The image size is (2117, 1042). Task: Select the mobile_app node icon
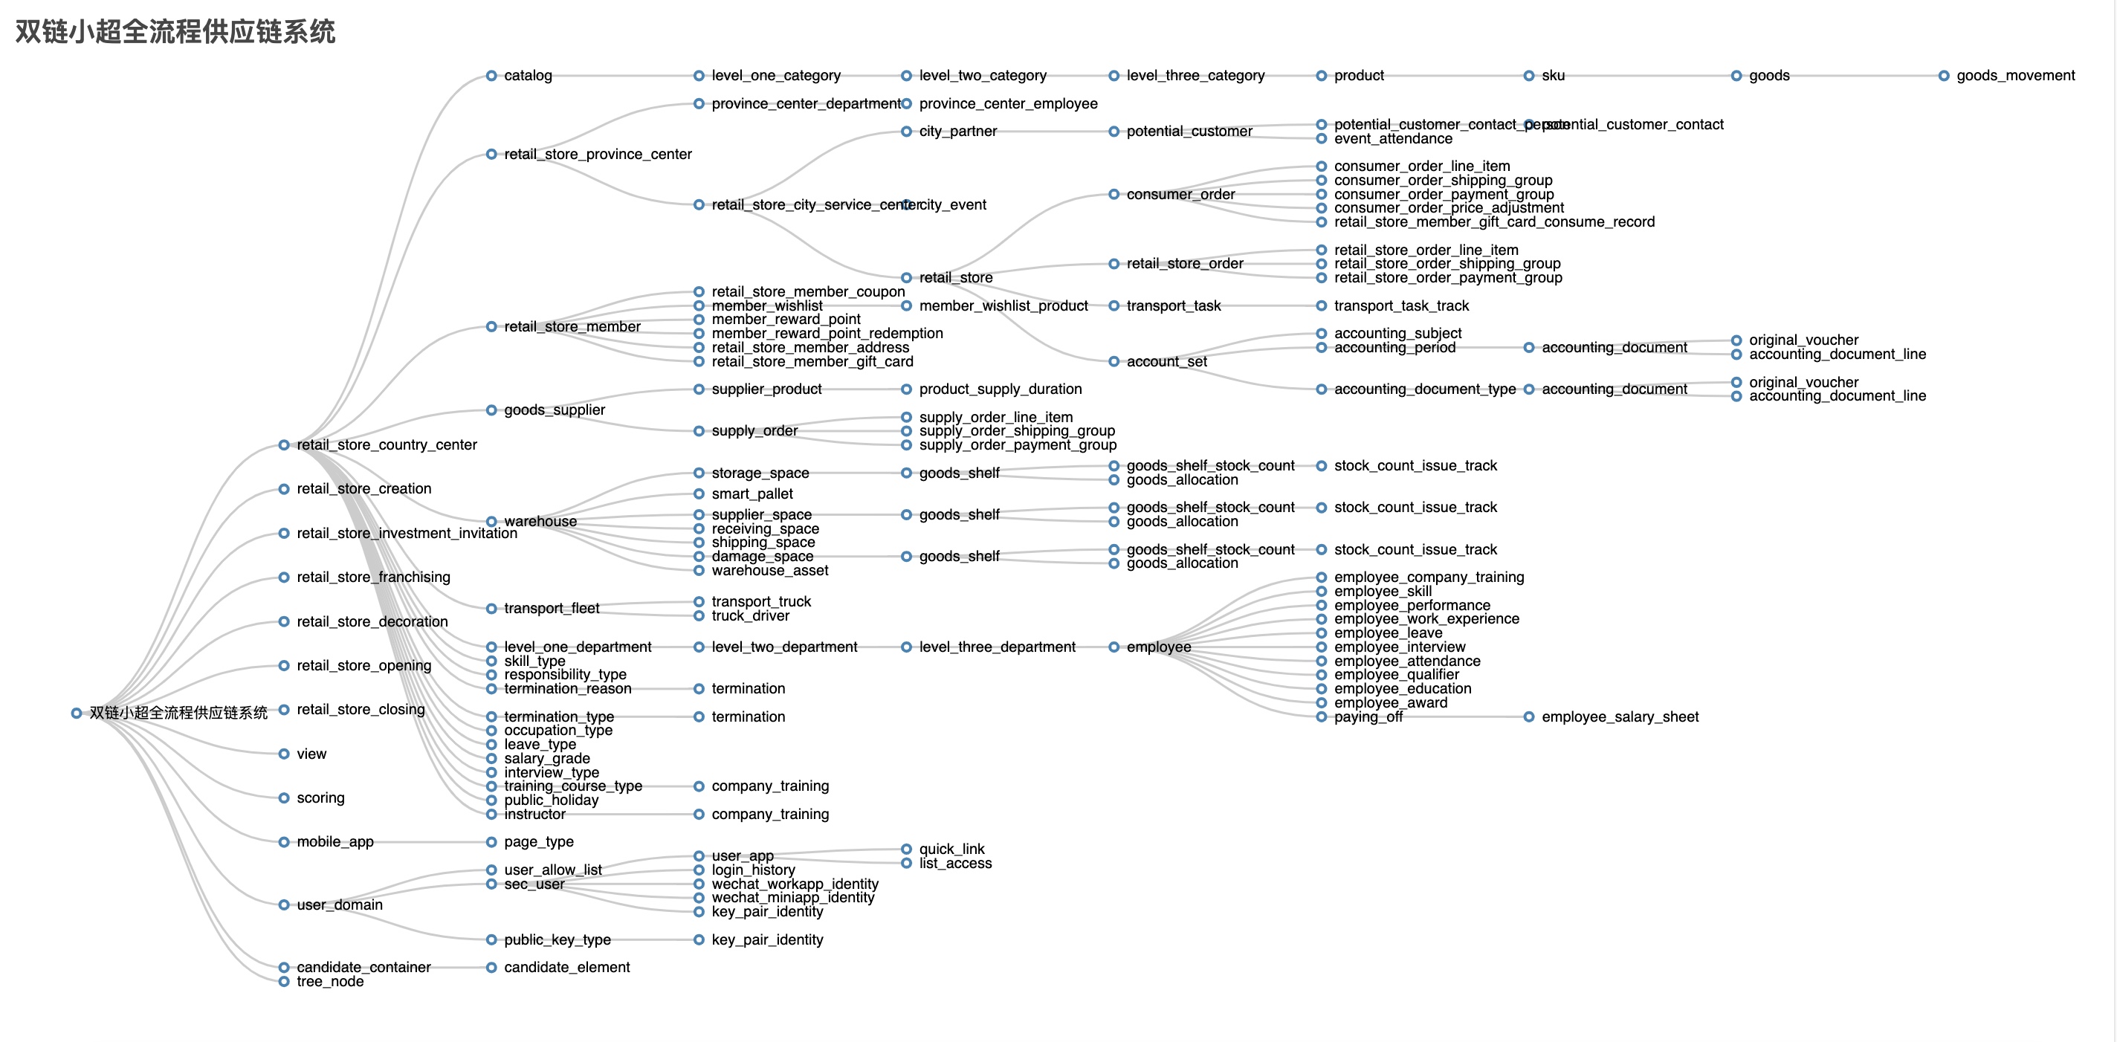point(283,845)
